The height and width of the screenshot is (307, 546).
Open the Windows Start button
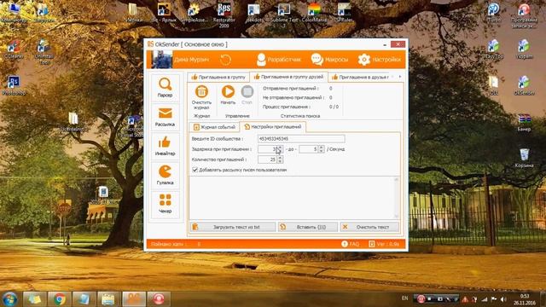click(x=9, y=298)
